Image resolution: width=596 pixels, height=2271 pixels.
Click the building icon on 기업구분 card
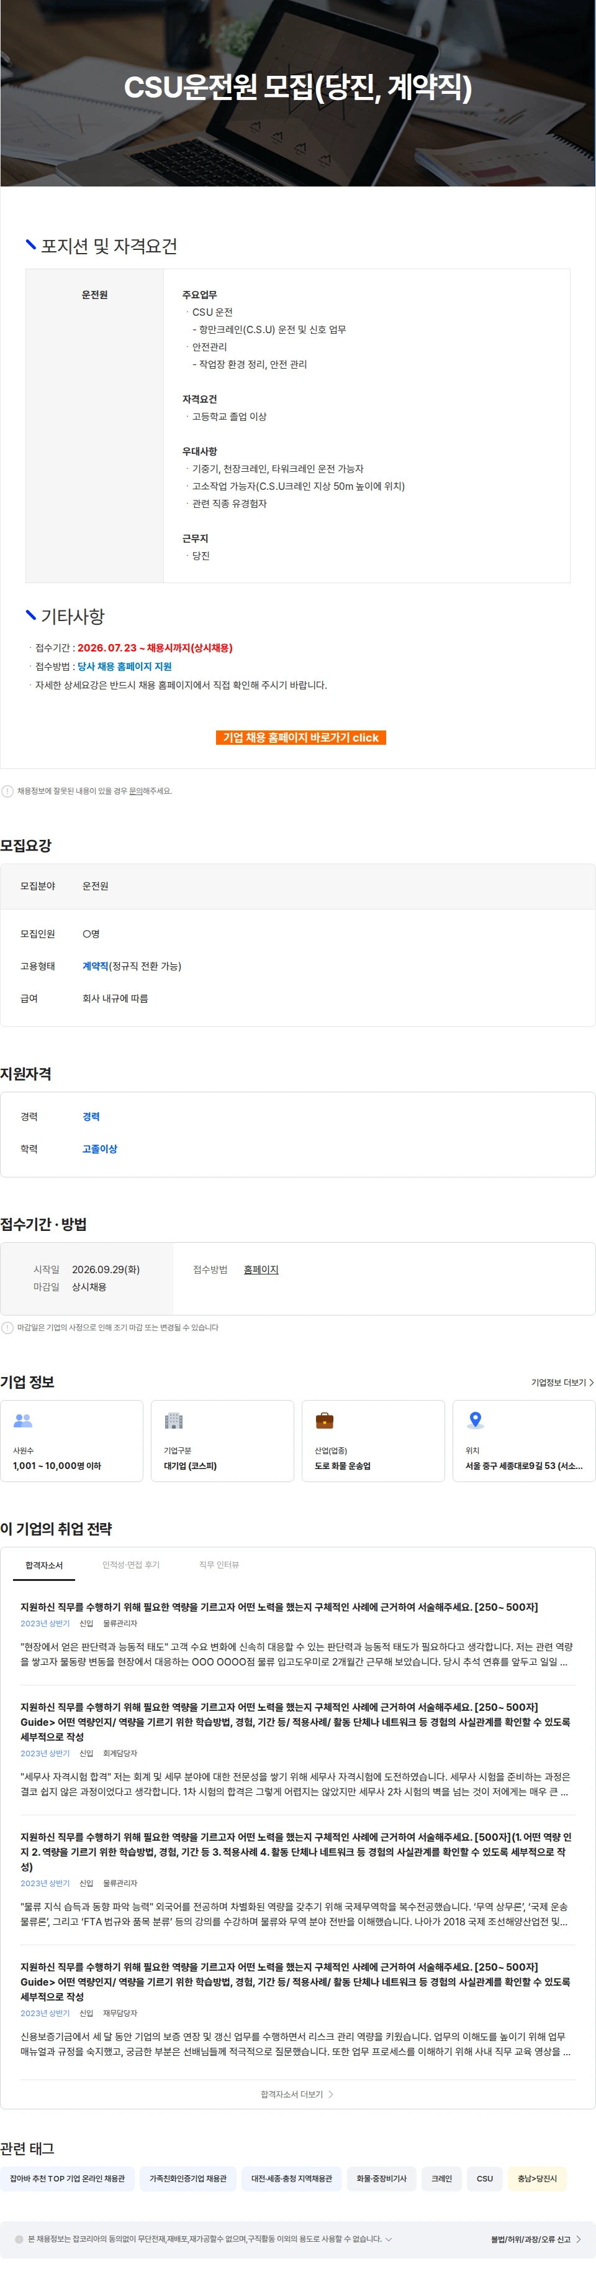(x=173, y=1421)
